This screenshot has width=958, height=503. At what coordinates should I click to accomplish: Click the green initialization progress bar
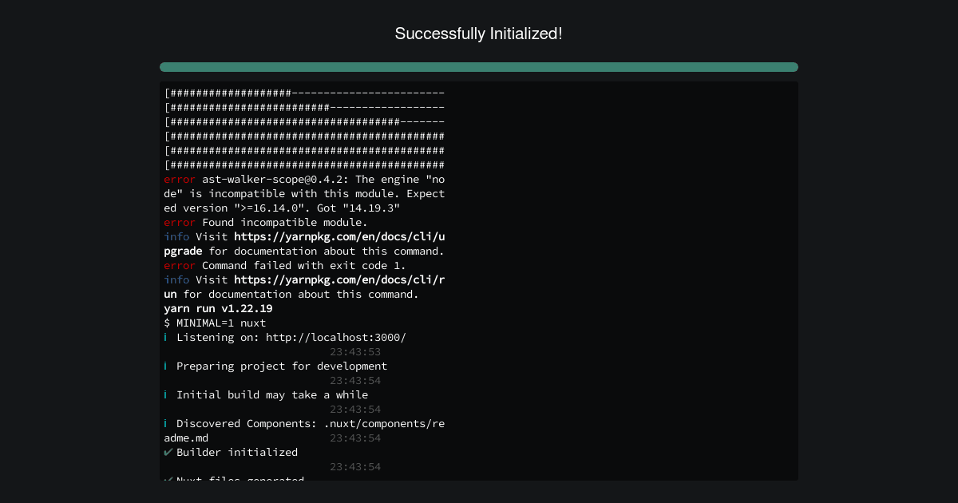tap(479, 67)
